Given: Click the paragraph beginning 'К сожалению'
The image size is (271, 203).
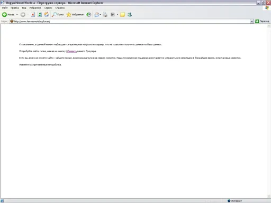Looking at the screenshot, I should tap(91, 44).
